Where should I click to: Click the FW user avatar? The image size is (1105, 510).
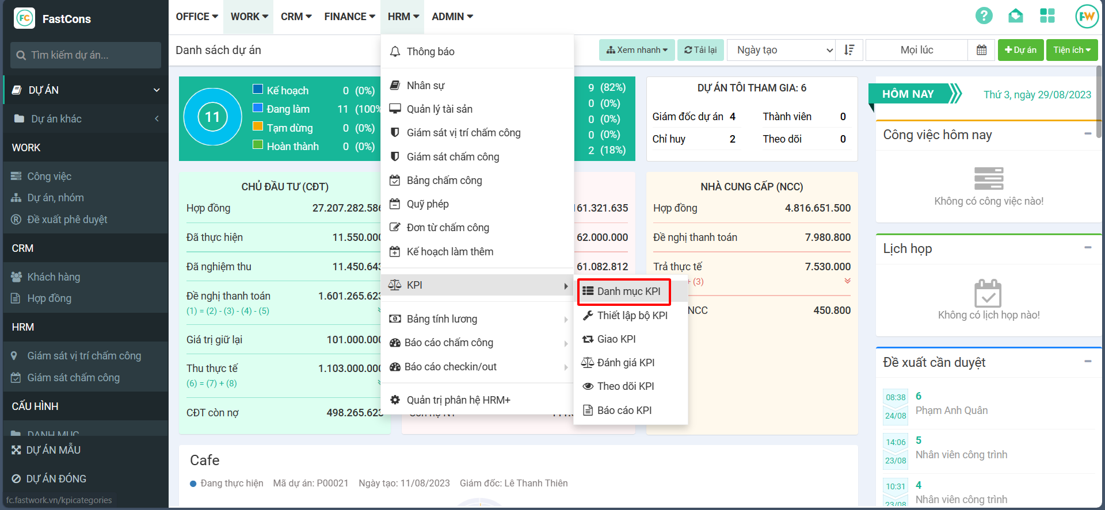(1087, 16)
